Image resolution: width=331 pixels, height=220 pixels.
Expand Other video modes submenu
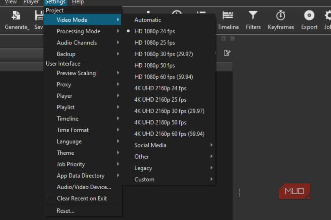pyautogui.click(x=169, y=156)
